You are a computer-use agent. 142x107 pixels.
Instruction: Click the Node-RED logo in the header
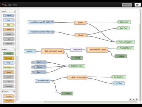click(x=10, y=5)
